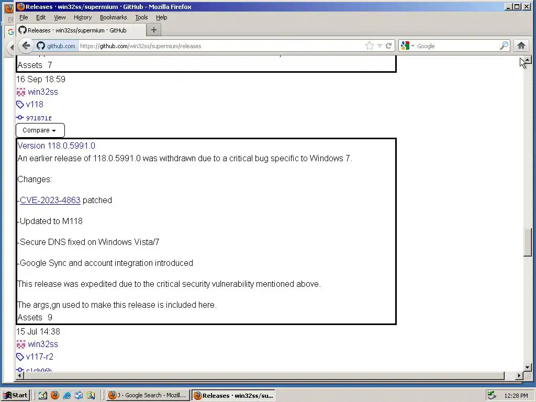The image size is (536, 402).
Task: Bookmark this page with the star icon
Action: pos(370,46)
